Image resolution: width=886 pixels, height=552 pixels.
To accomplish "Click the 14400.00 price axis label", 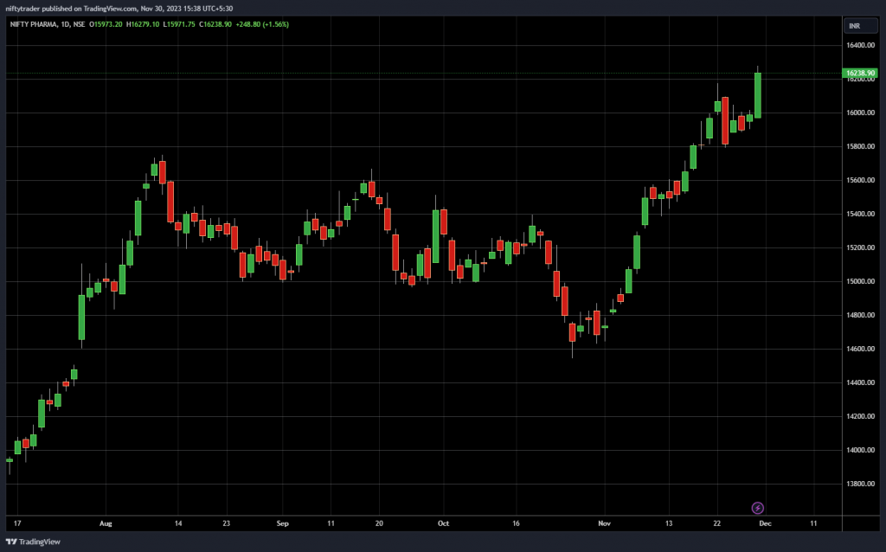I will pyautogui.click(x=860, y=382).
